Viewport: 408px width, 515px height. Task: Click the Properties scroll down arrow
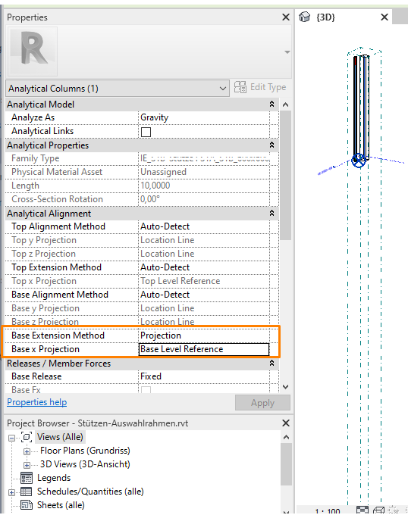[x=285, y=387]
